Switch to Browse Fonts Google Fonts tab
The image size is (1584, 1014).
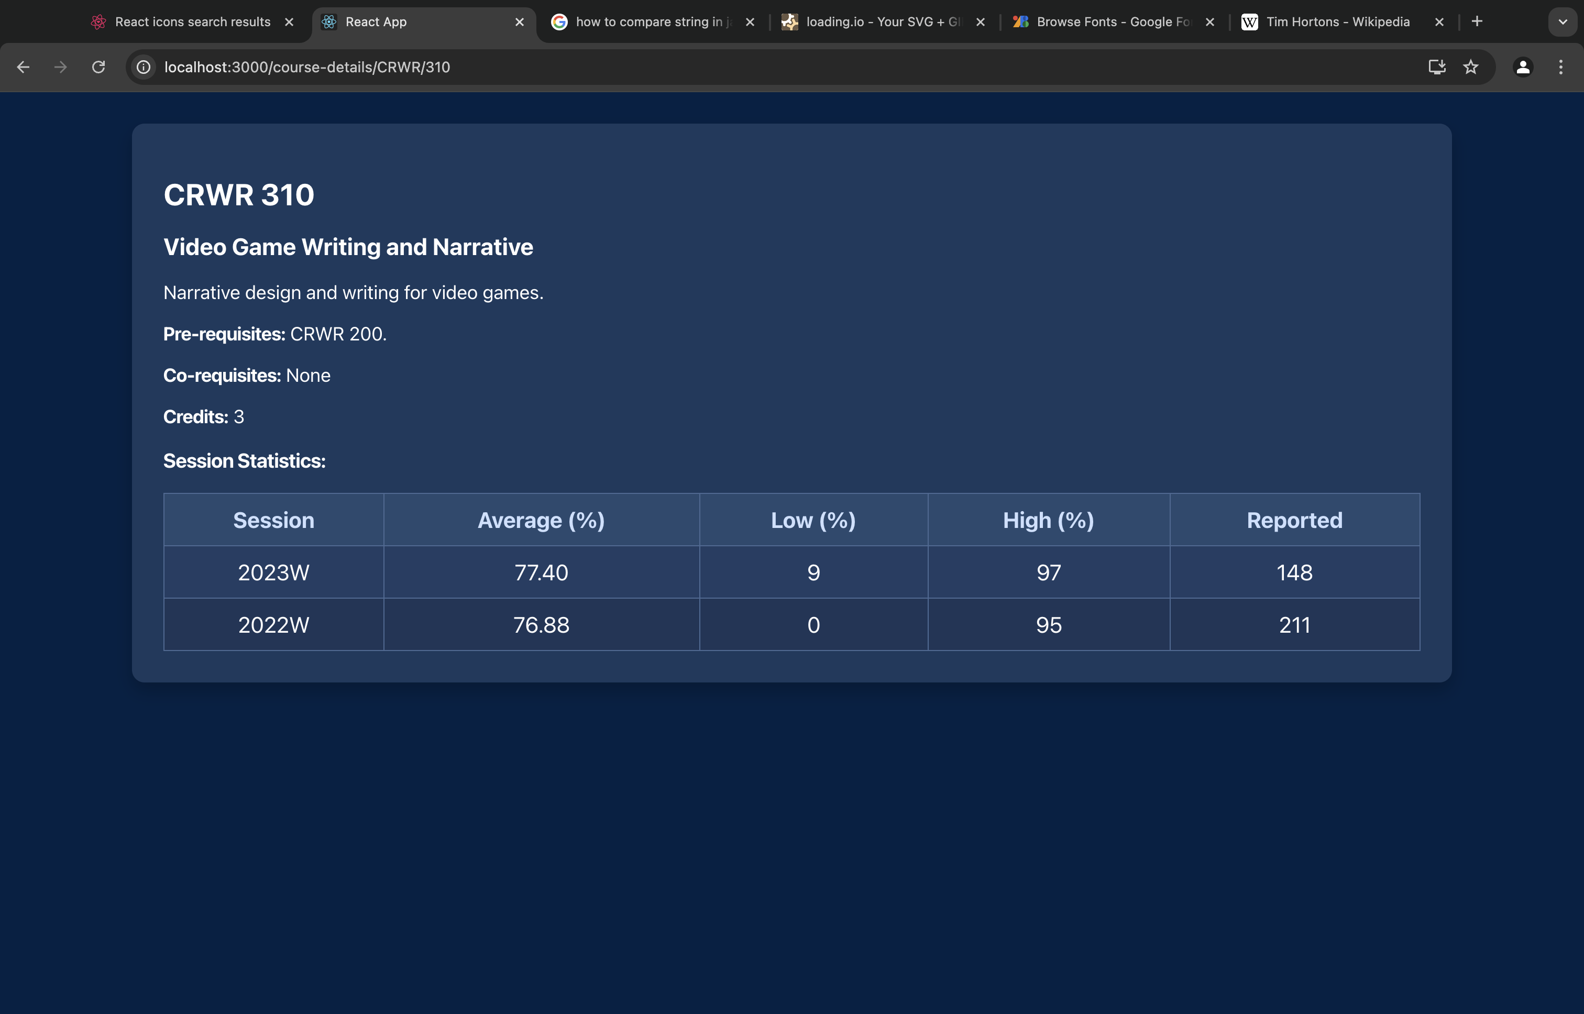coord(1113,21)
